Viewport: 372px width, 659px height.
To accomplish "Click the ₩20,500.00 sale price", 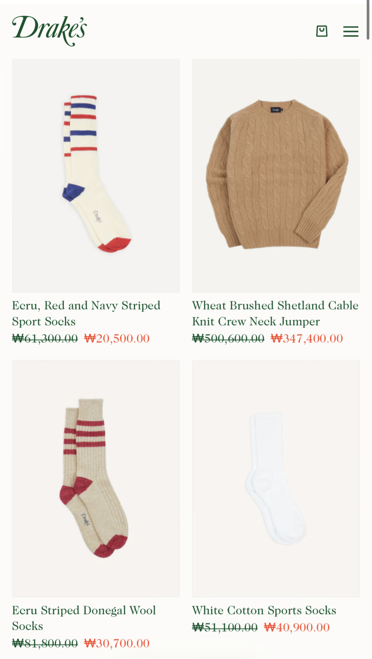I will 117,338.
